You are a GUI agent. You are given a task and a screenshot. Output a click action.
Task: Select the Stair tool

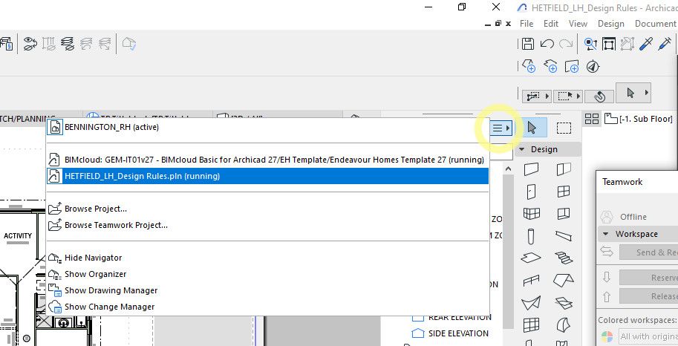(x=564, y=258)
